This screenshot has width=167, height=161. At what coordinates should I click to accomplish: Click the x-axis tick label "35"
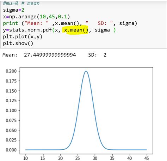pos(112,158)
